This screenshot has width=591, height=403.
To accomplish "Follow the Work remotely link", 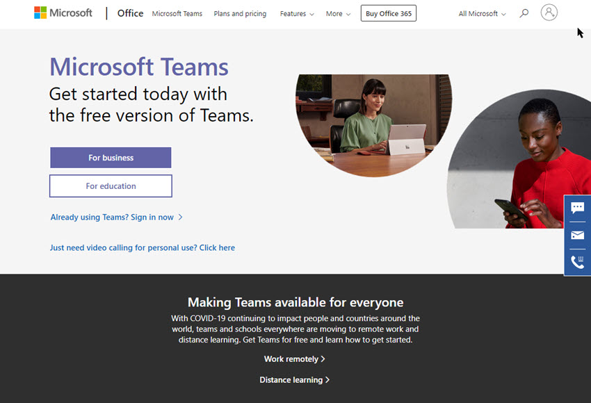I will point(294,359).
